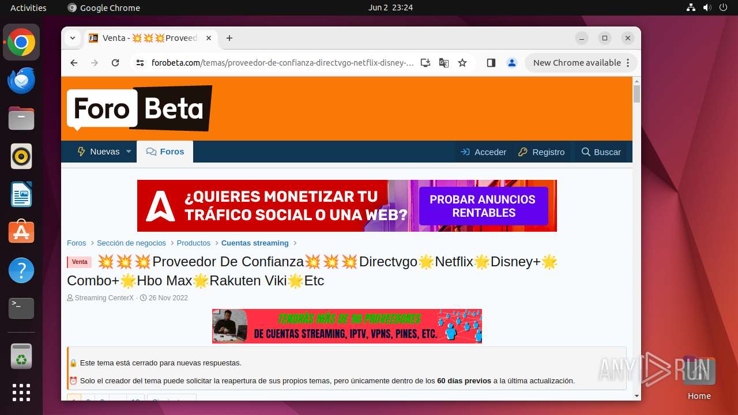Open Streaming CenterX author profile

pos(104,298)
